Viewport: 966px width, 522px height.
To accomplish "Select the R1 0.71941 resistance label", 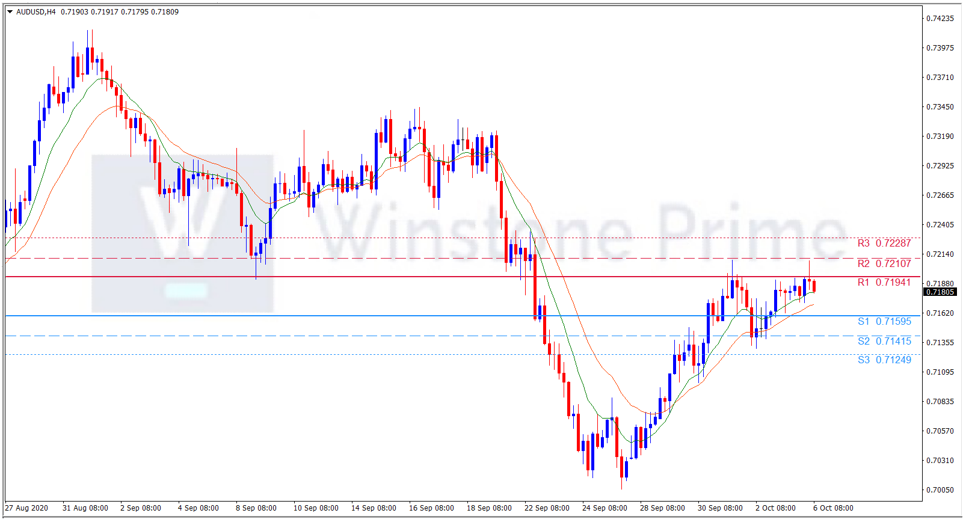I will pyautogui.click(x=884, y=283).
